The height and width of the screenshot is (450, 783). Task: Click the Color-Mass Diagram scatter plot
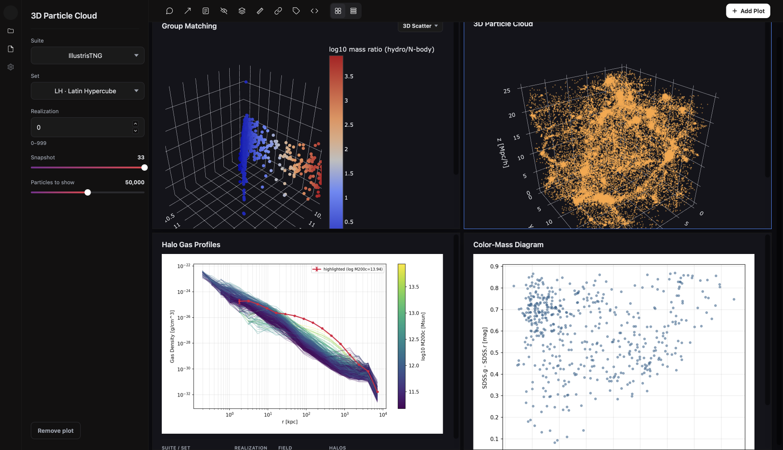click(x=614, y=352)
